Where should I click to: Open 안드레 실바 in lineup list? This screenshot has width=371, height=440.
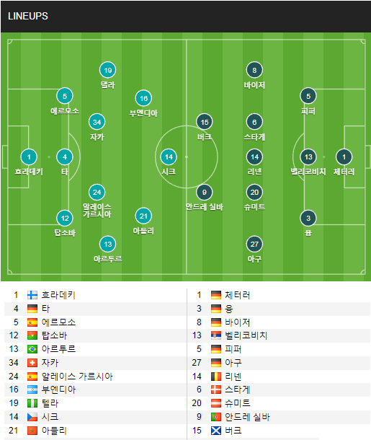coord(247,417)
